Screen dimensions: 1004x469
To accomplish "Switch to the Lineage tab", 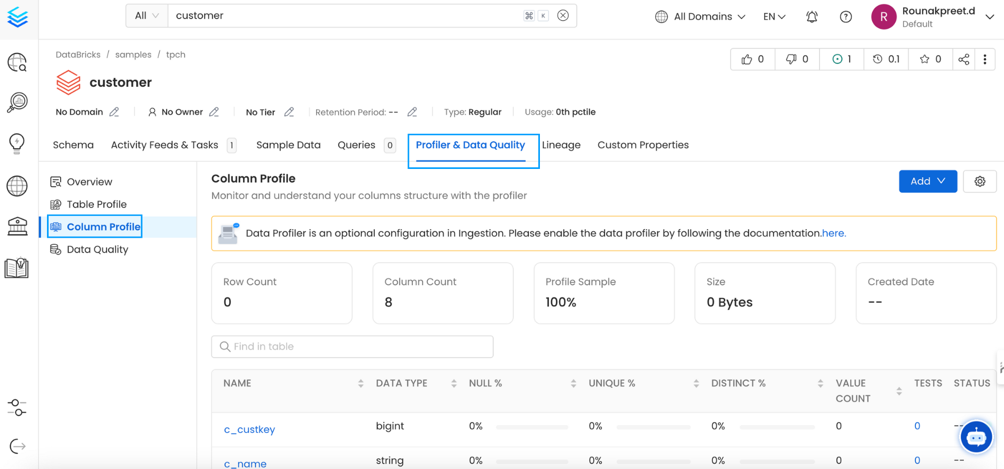I will [x=561, y=145].
